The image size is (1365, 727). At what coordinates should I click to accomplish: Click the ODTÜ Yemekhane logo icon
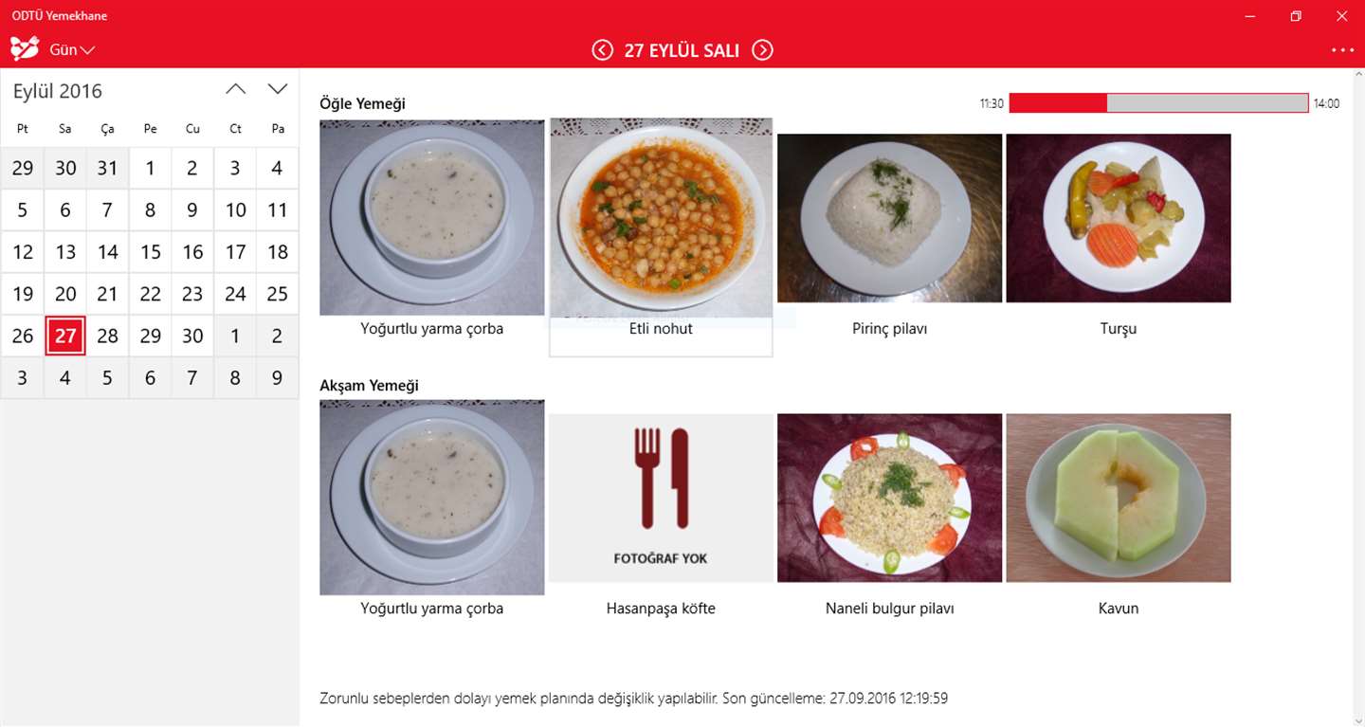pyautogui.click(x=25, y=48)
